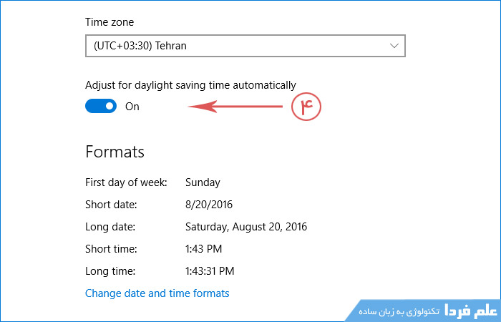Select the Formats section heading
The height and width of the screenshot is (322, 501).
coord(115,152)
